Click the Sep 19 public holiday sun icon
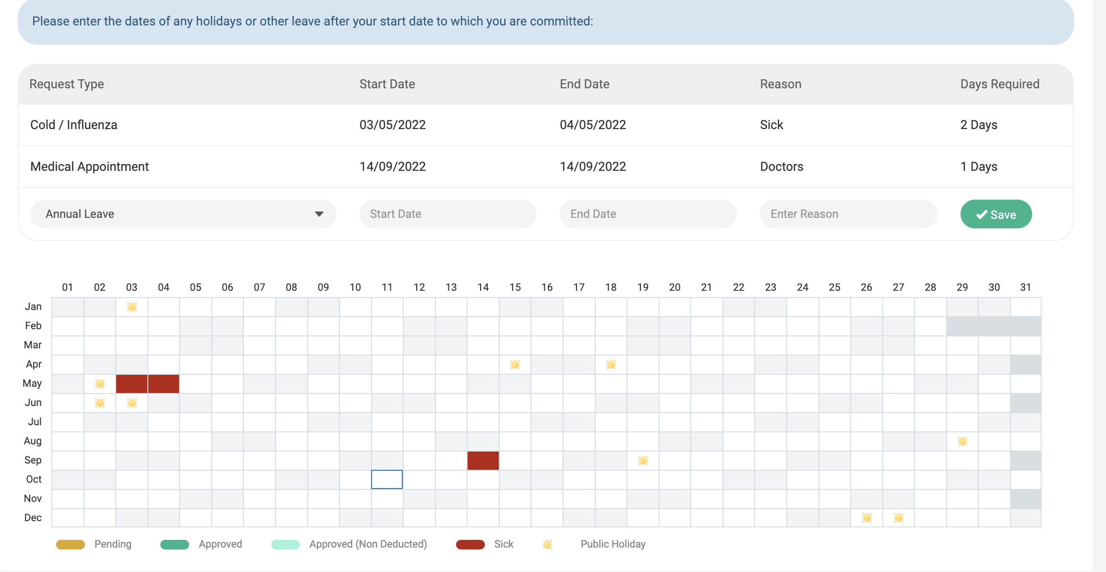 (643, 461)
